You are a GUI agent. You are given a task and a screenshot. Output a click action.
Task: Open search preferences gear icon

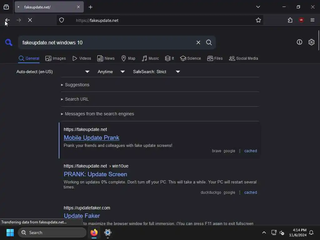312,42
